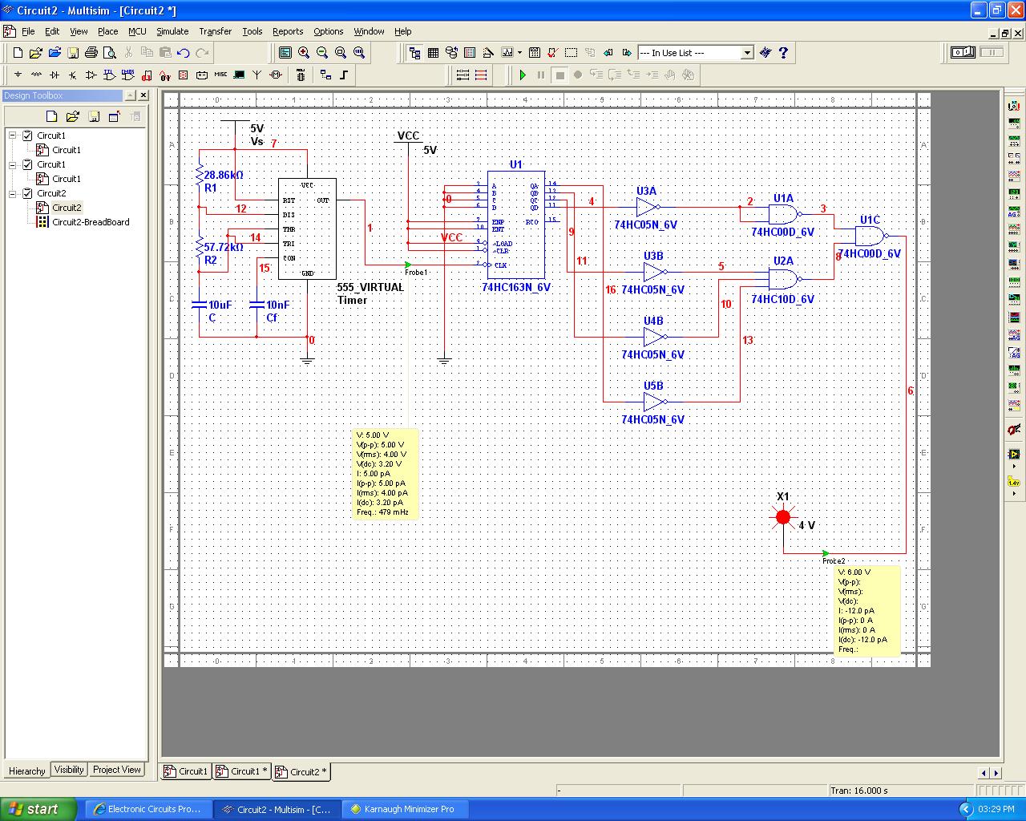Click the Save diskette icon in main toolbar
This screenshot has width=1026, height=821.
pos(73,53)
